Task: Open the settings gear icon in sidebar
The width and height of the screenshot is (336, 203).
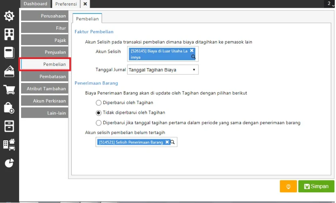Action: click(x=9, y=16)
